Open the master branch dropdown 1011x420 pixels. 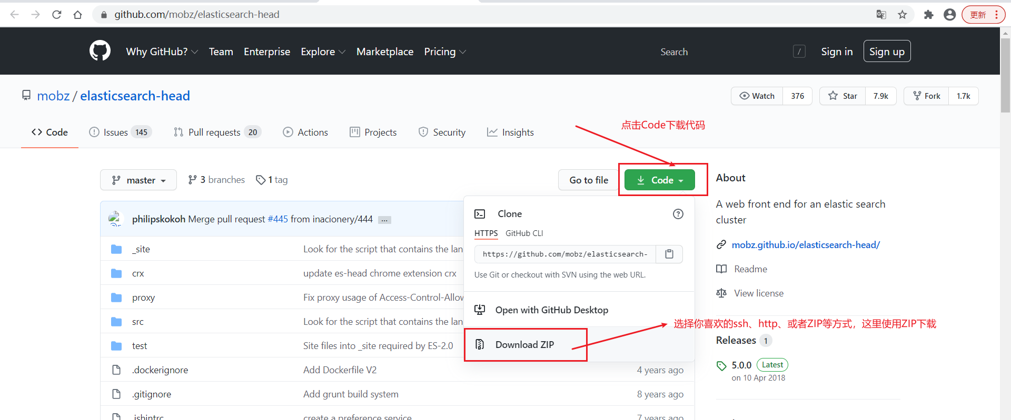(x=138, y=180)
